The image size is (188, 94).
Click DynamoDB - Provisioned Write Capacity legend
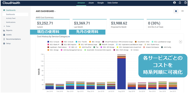(x=98, y=50)
